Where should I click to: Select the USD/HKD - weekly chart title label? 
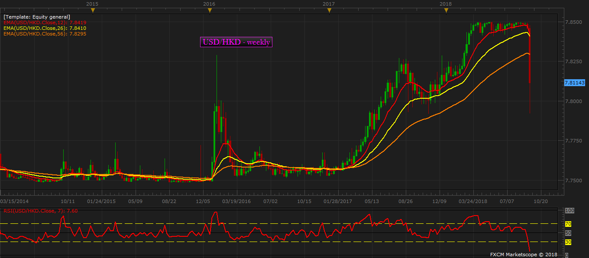click(236, 42)
